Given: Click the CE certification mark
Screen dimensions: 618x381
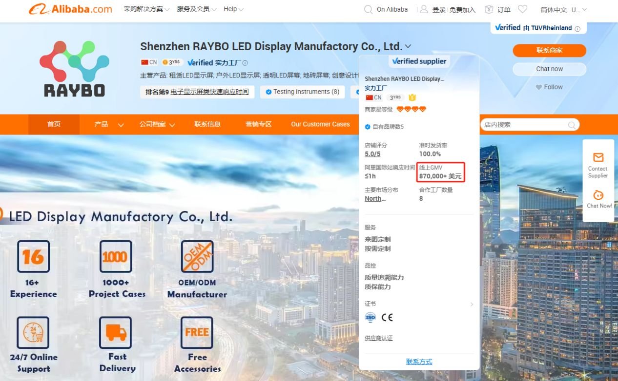Looking at the screenshot, I should coord(386,317).
